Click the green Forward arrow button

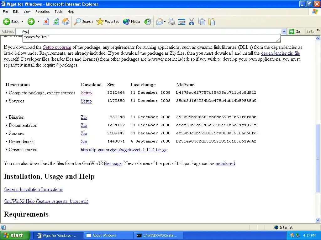click(31, 22)
